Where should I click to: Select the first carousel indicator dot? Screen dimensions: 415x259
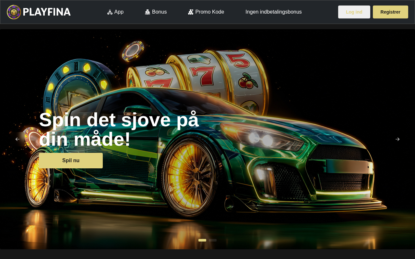click(x=202, y=240)
